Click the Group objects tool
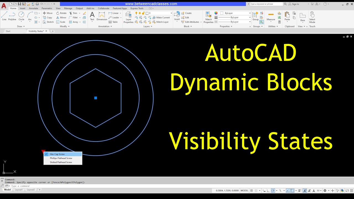354x199 pixels. (256, 16)
